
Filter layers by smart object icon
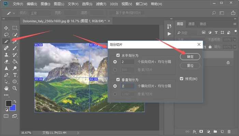pyautogui.click(x=229, y=32)
